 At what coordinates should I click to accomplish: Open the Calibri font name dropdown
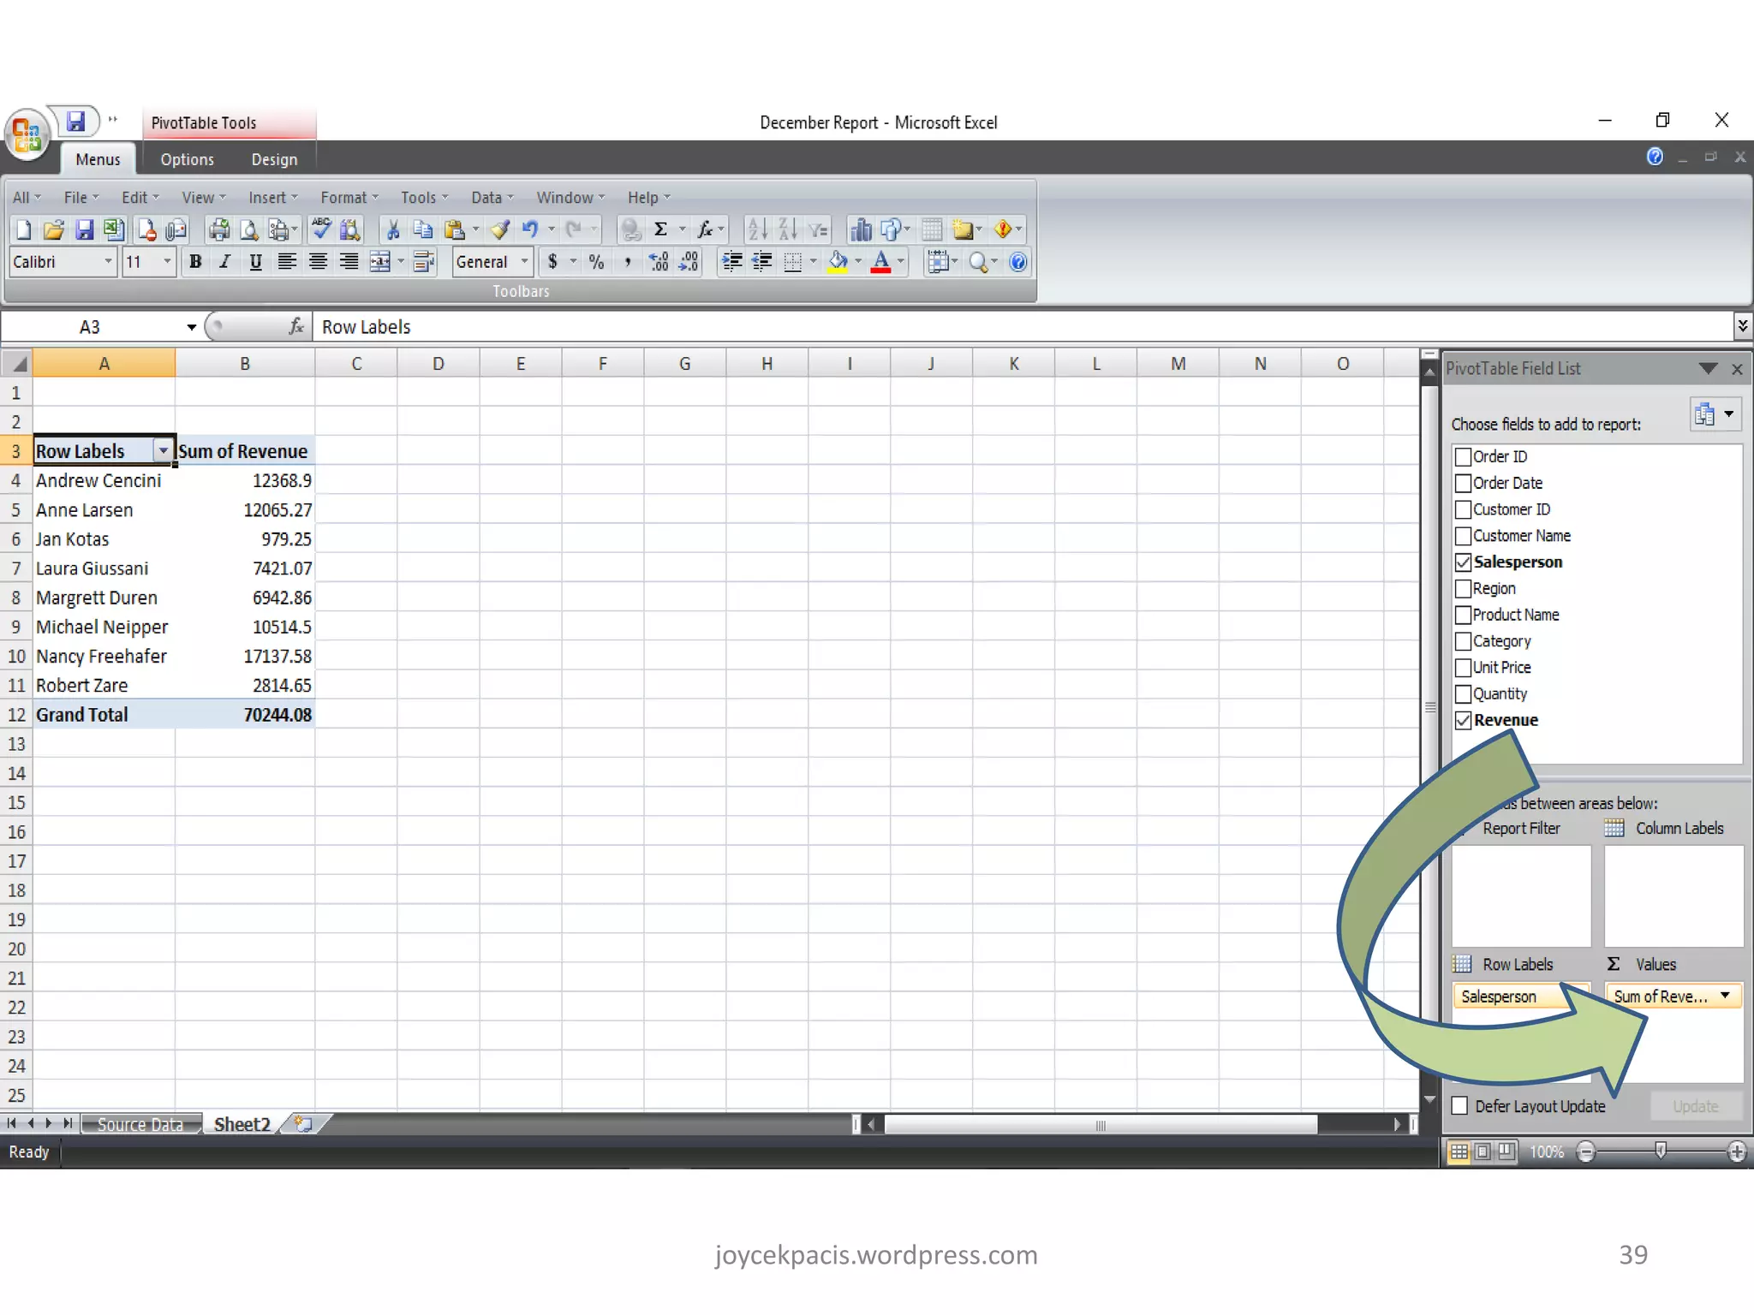click(108, 262)
